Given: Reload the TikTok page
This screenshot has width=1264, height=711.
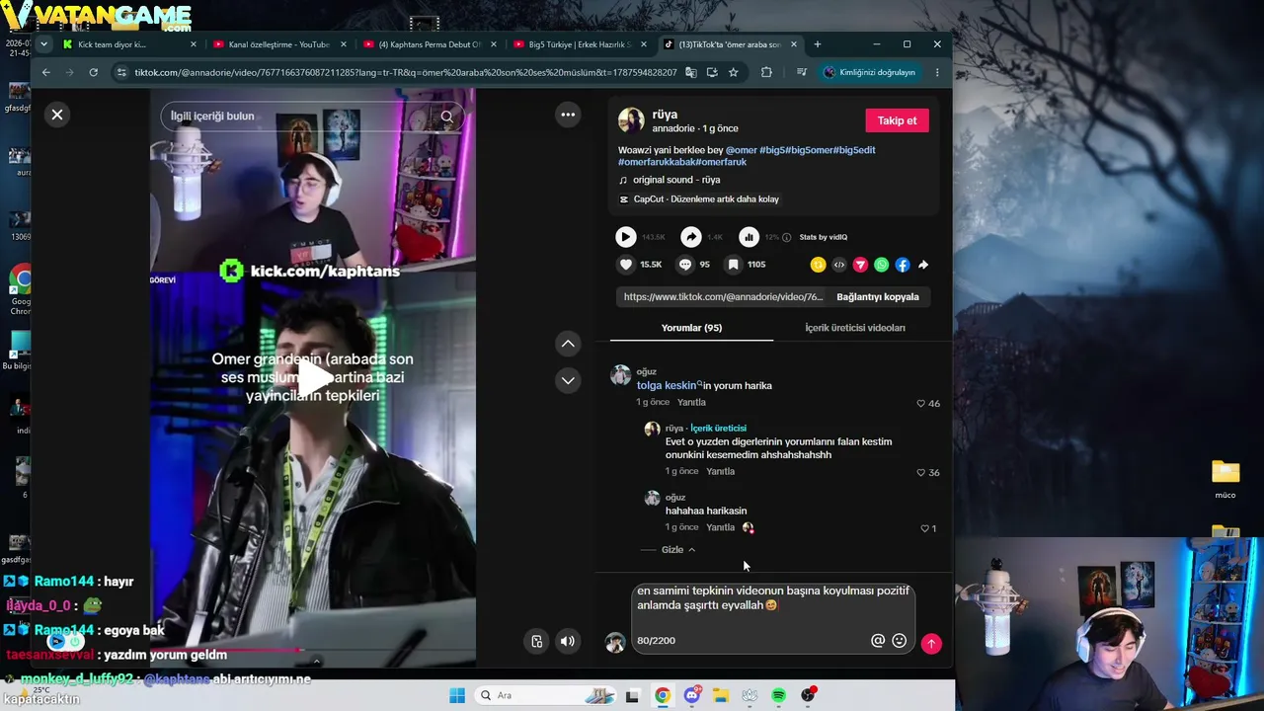Looking at the screenshot, I should 93,72.
